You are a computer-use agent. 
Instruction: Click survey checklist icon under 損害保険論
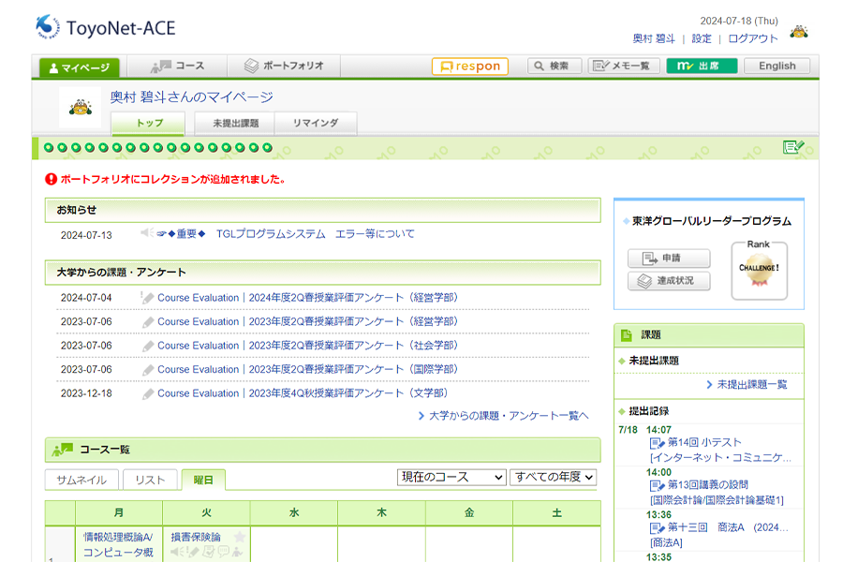[x=209, y=552]
